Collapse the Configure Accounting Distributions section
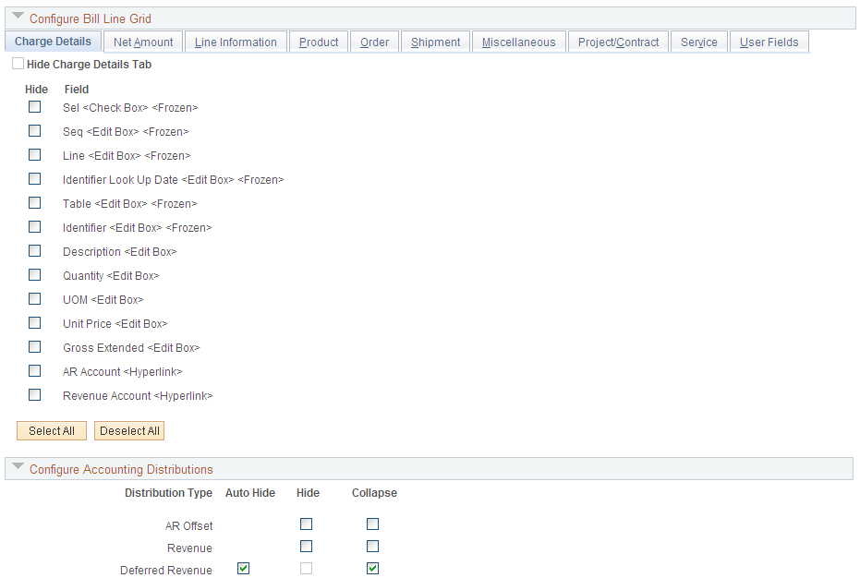Viewport: 860px width, 578px height. click(x=18, y=466)
